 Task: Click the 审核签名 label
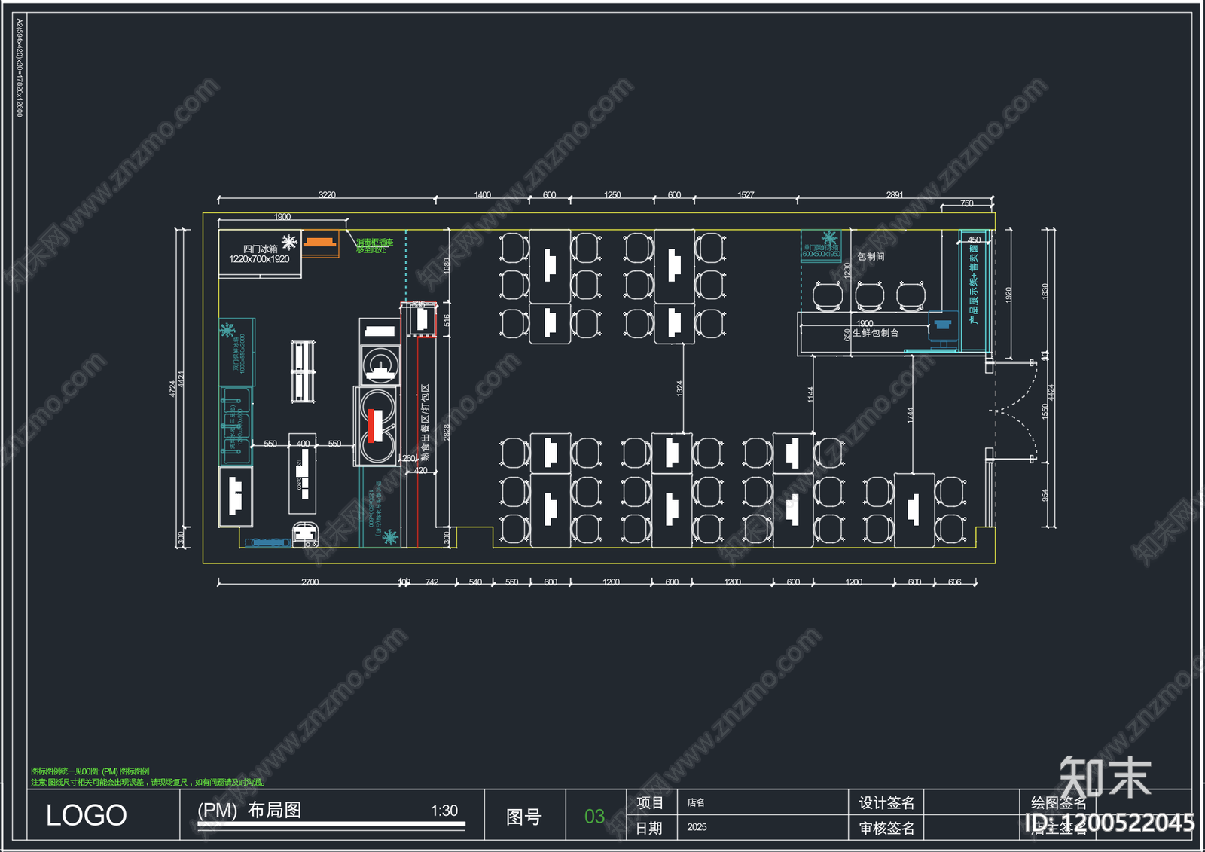(x=886, y=829)
